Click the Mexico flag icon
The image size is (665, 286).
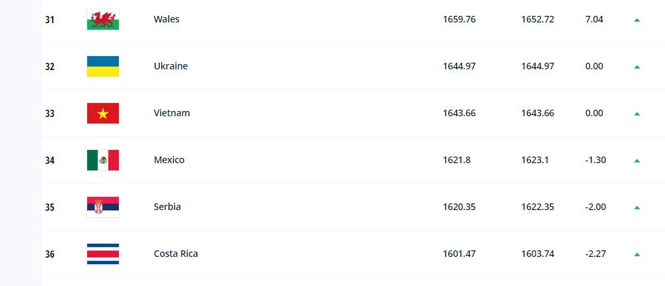pyautogui.click(x=102, y=160)
